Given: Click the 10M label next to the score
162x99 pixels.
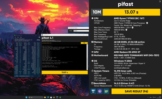Looking at the screenshot, I should (97, 12).
